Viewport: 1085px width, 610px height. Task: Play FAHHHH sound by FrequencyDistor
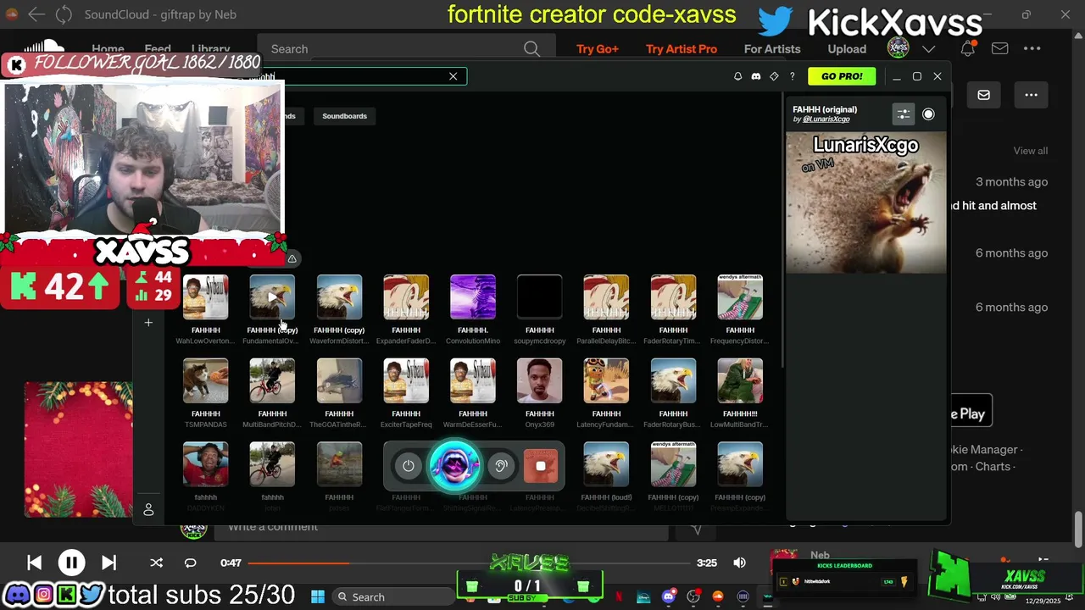pos(740,297)
